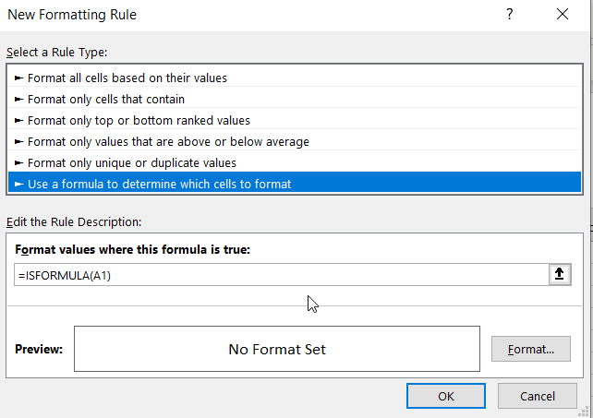Image resolution: width=593 pixels, height=418 pixels.
Task: Close the New Formatting Rule dialog
Action: (x=563, y=15)
